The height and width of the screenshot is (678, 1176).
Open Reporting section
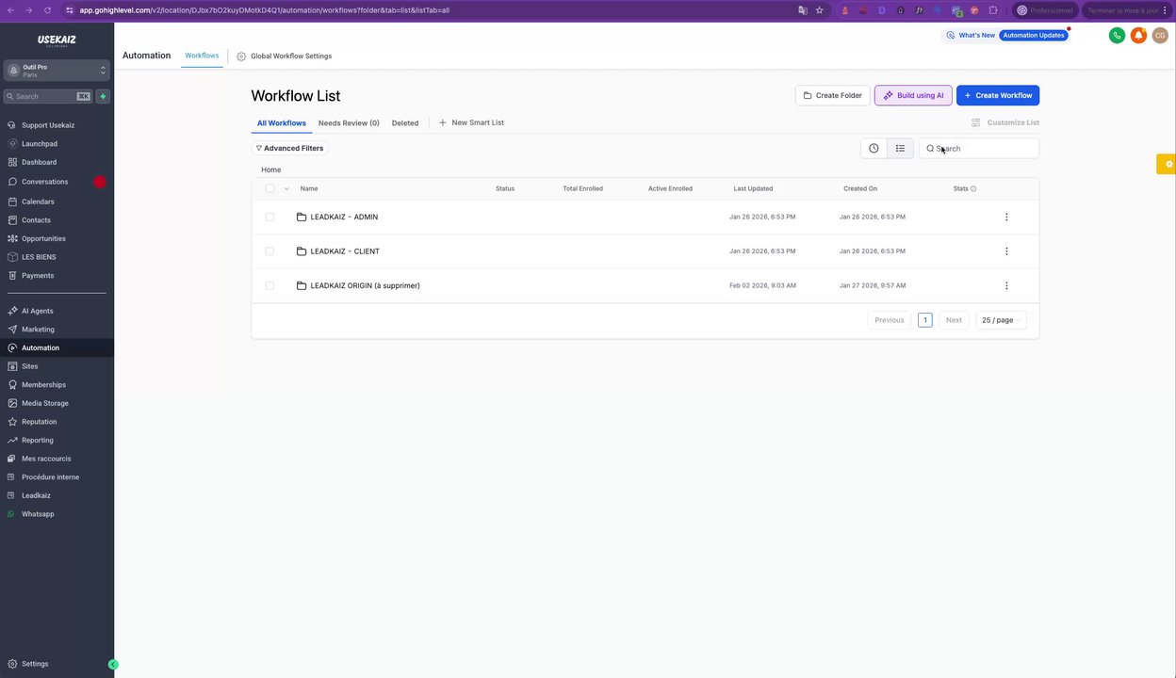38,441
